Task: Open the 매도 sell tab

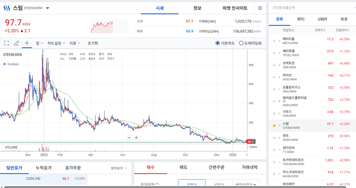Action: point(183,167)
